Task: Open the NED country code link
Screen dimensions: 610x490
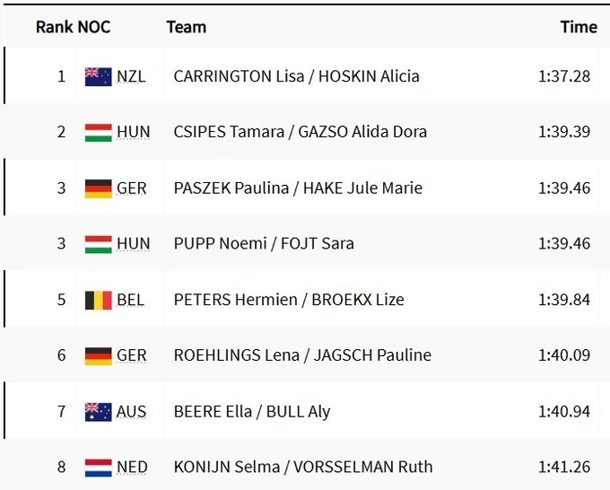Action: point(132,468)
